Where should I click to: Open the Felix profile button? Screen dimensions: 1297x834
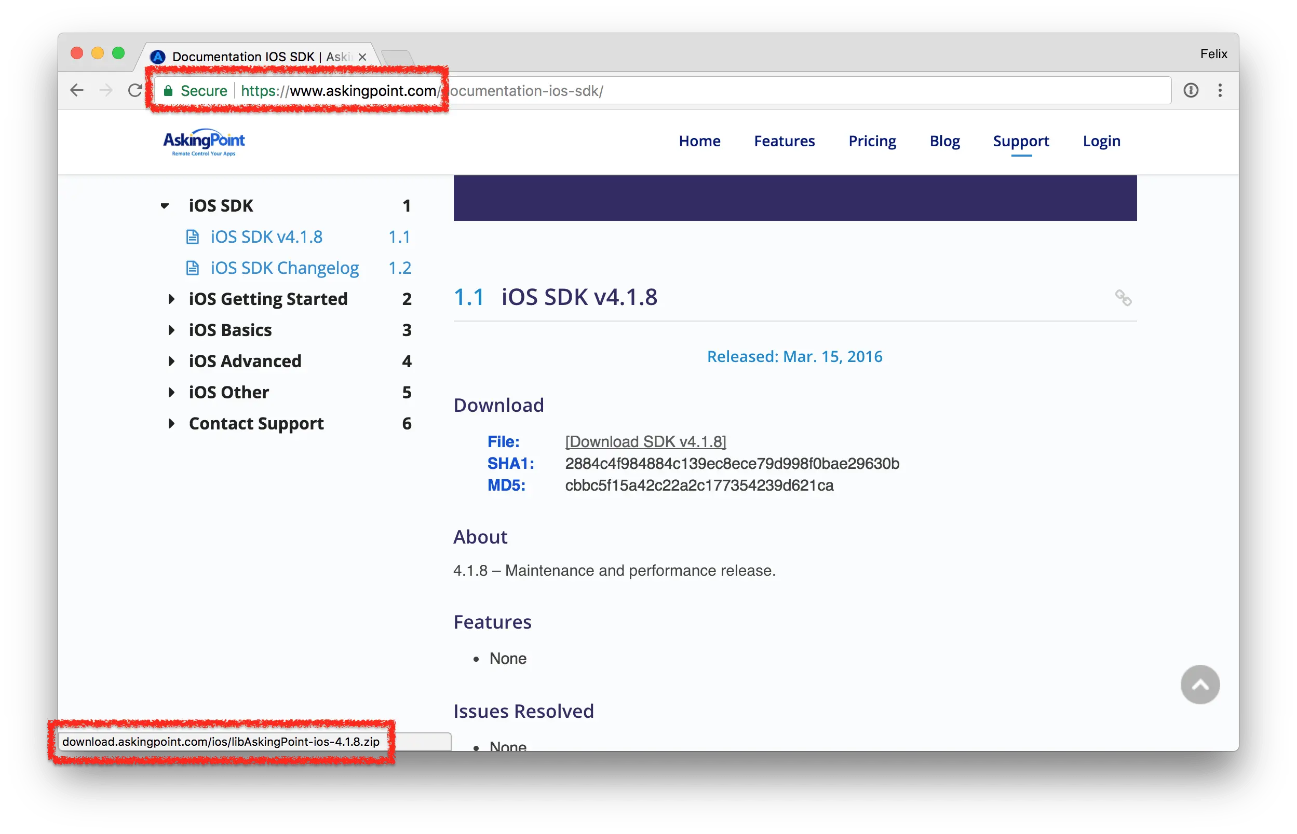point(1213,54)
